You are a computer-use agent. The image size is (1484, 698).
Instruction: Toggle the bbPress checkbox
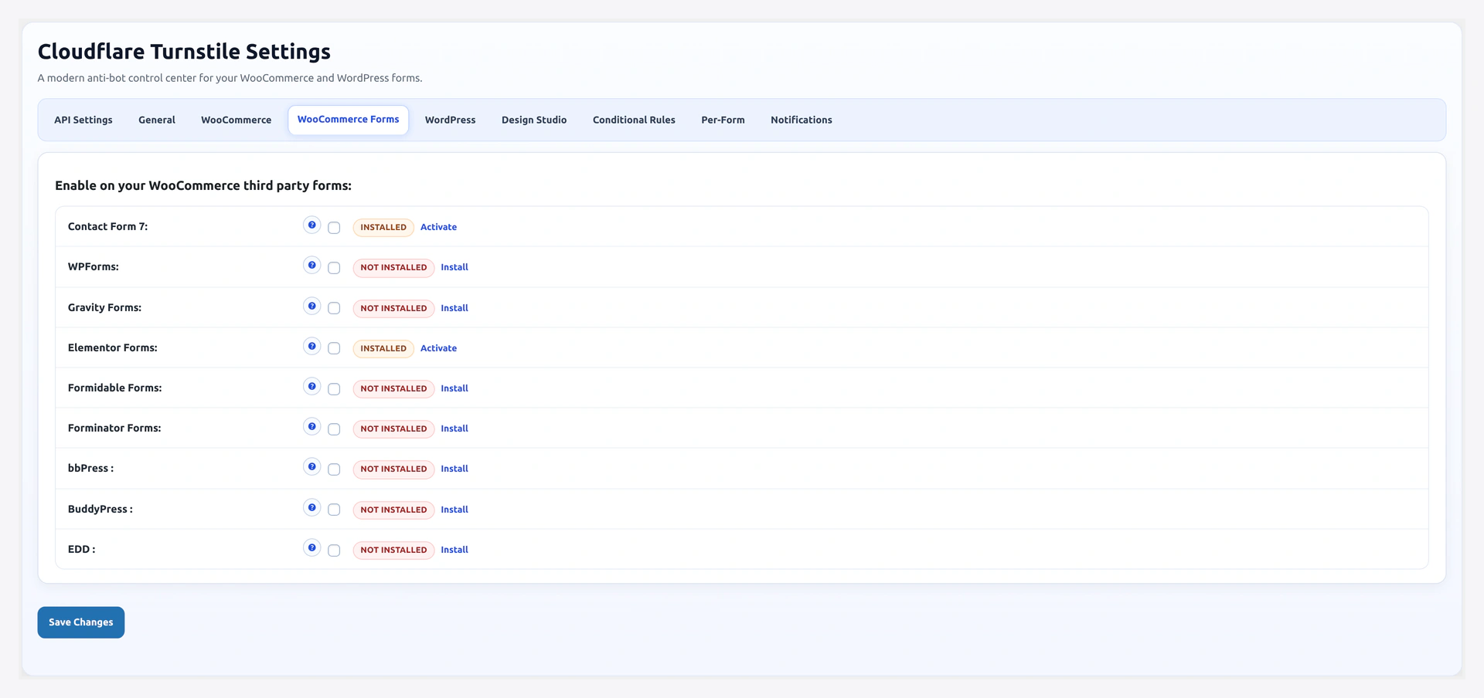click(x=334, y=469)
